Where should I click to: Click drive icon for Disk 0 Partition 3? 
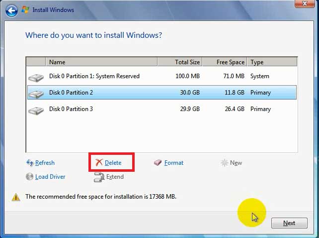[35, 110]
